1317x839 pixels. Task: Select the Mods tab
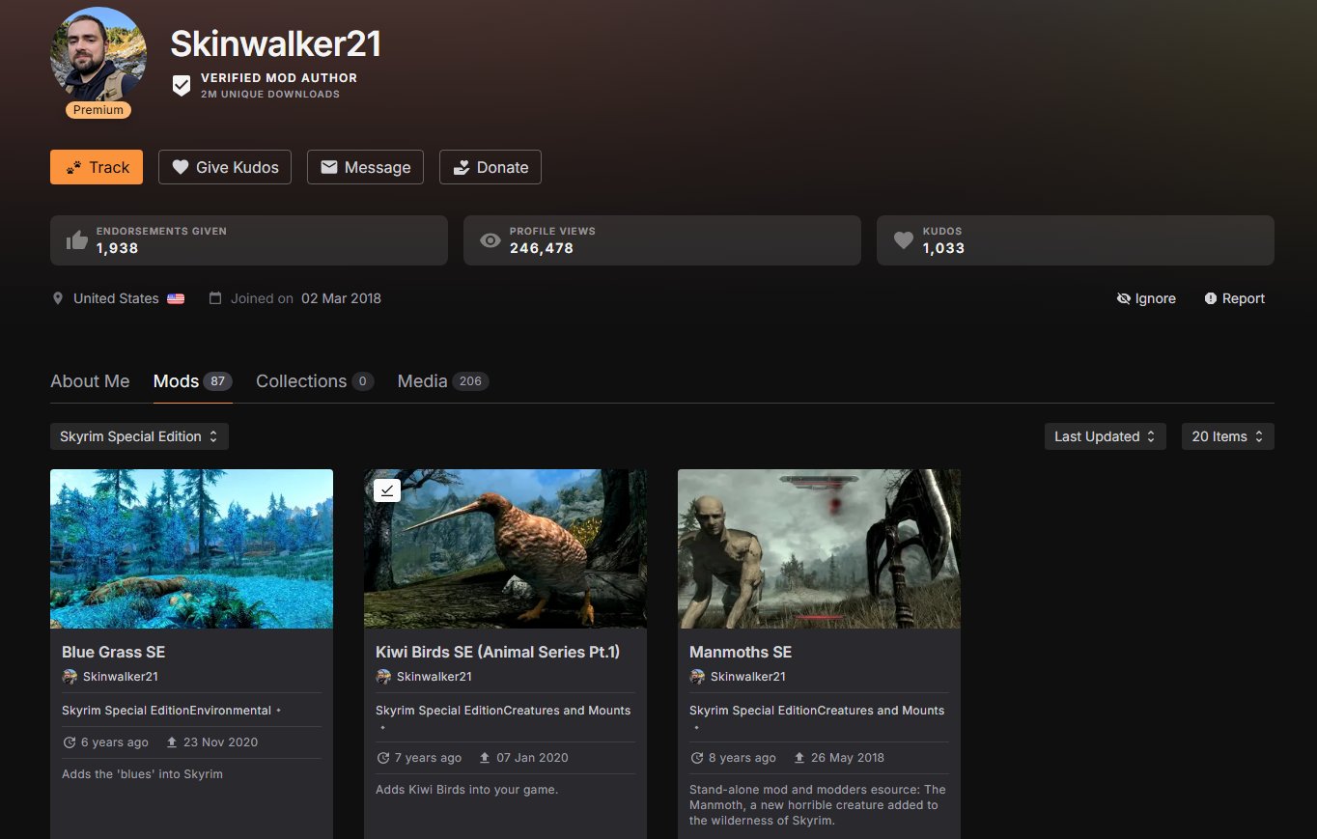click(193, 381)
